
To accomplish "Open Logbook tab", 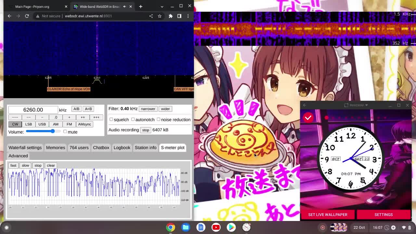I will 122,148.
